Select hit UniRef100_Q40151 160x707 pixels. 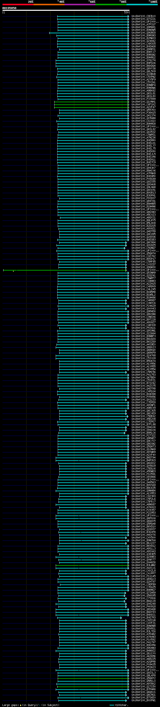[143, 190]
